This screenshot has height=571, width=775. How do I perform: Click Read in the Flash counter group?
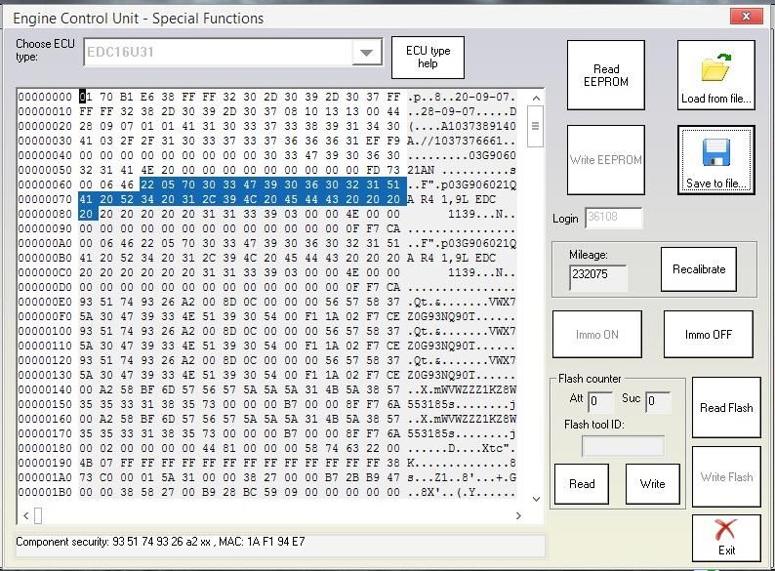tap(582, 484)
